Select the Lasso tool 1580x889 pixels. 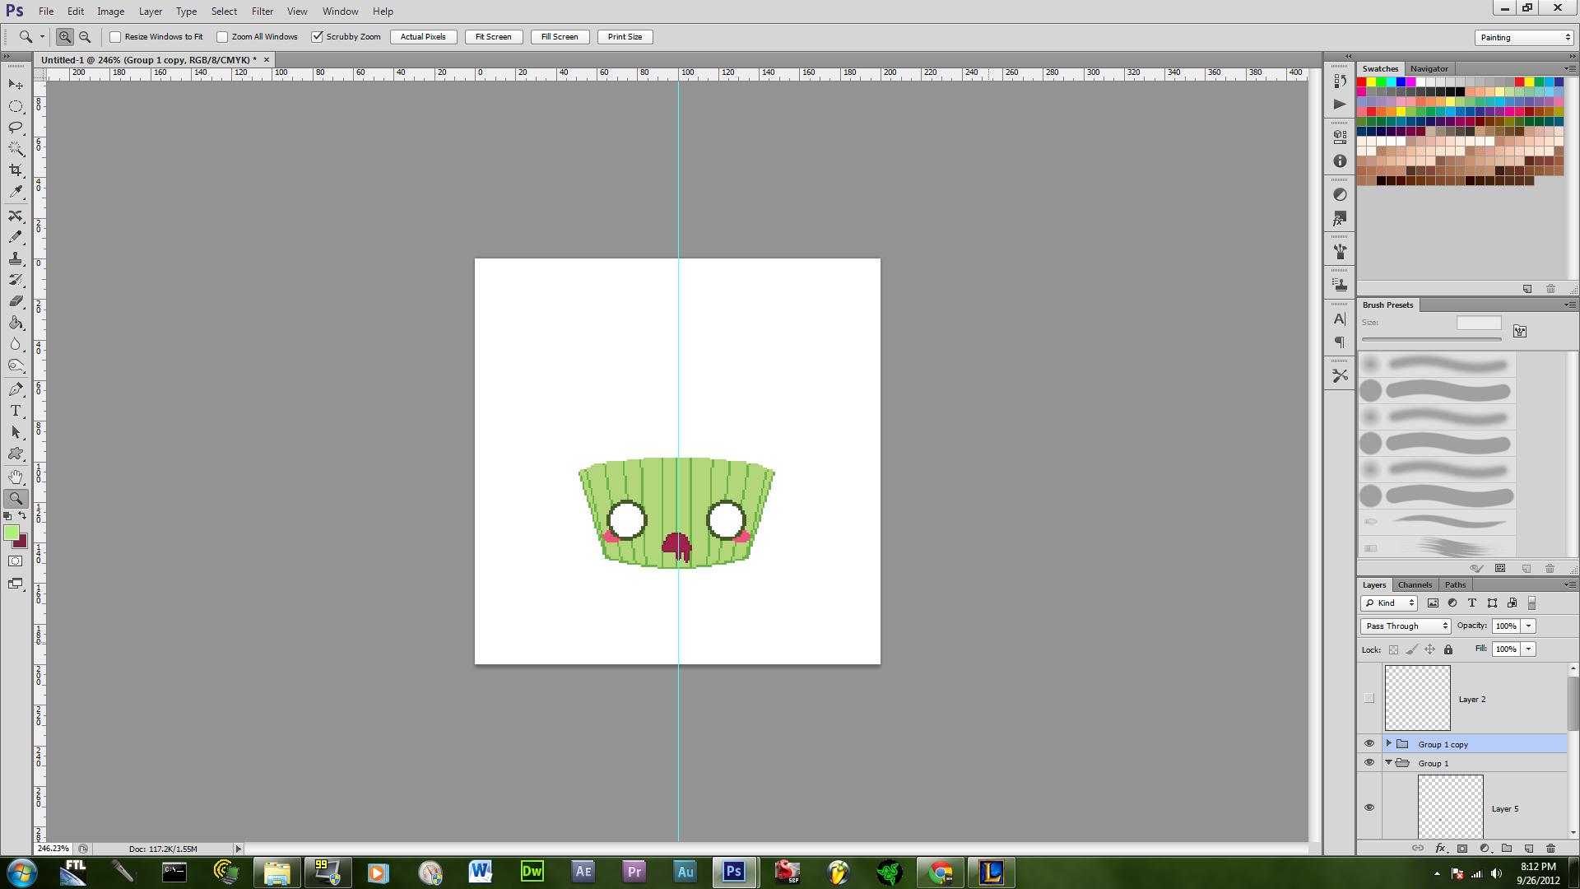[16, 128]
